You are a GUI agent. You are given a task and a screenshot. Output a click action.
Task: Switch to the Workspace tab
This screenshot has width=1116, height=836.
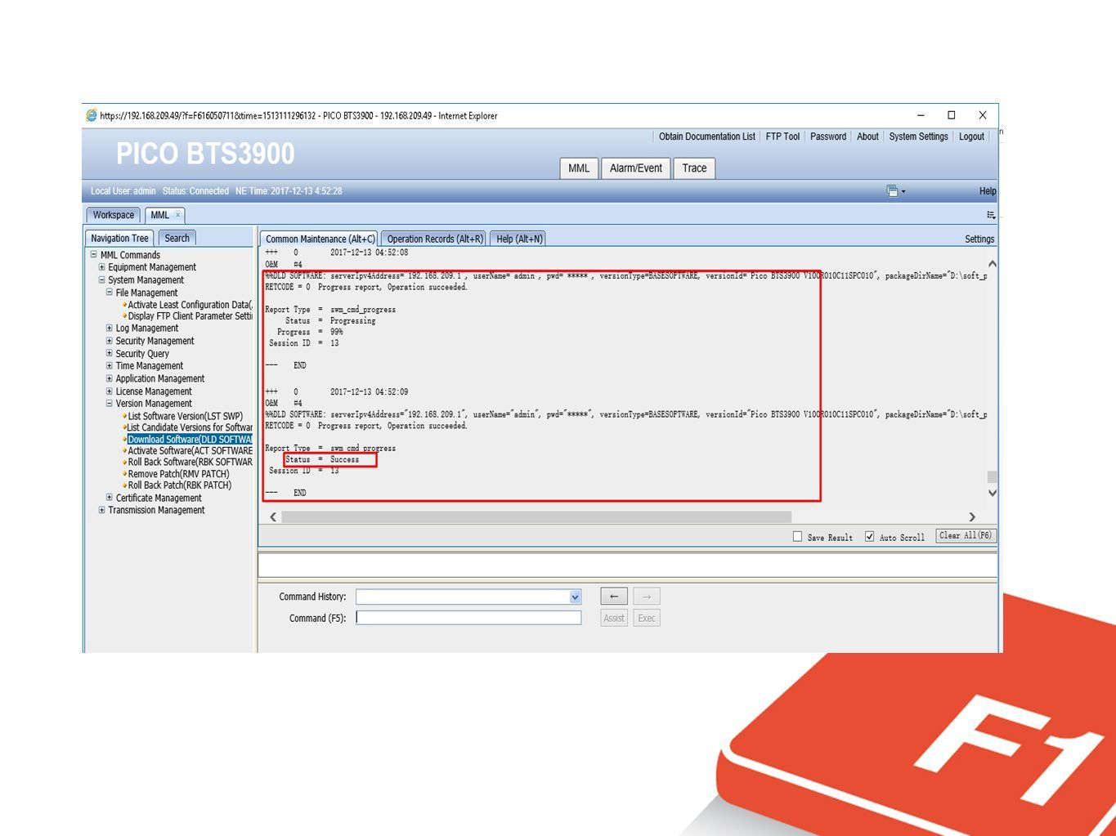click(x=114, y=215)
